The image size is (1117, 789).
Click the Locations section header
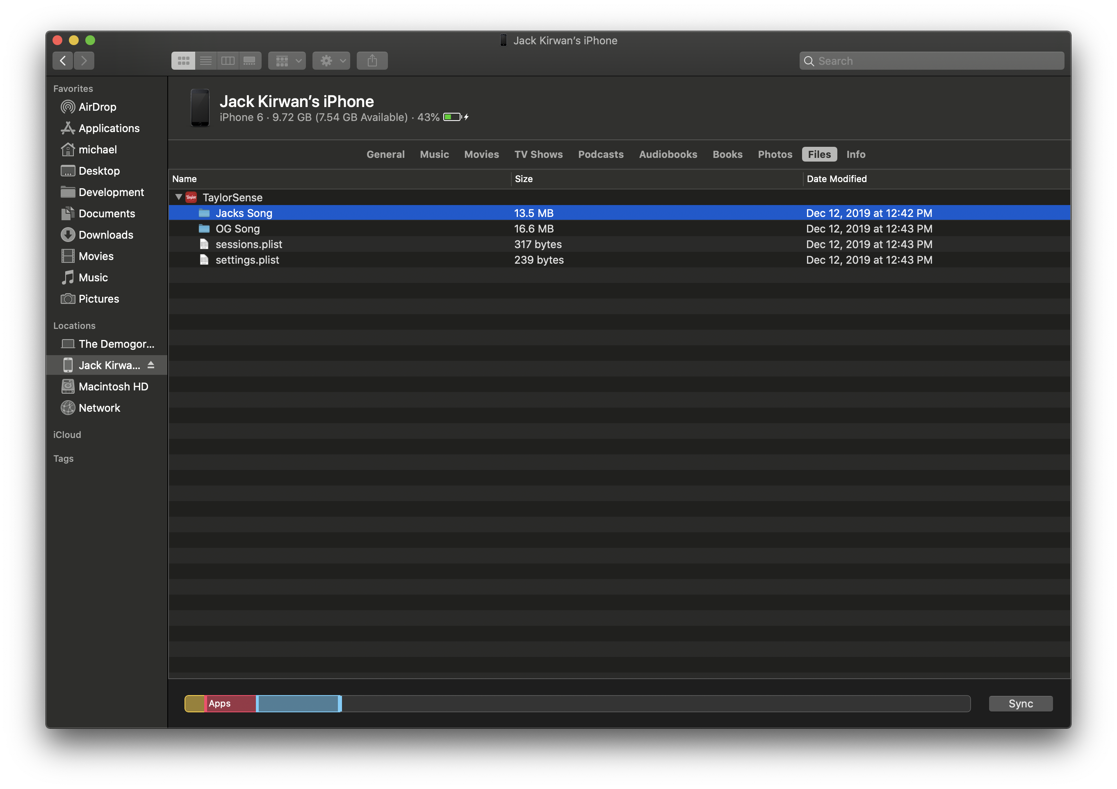[74, 326]
